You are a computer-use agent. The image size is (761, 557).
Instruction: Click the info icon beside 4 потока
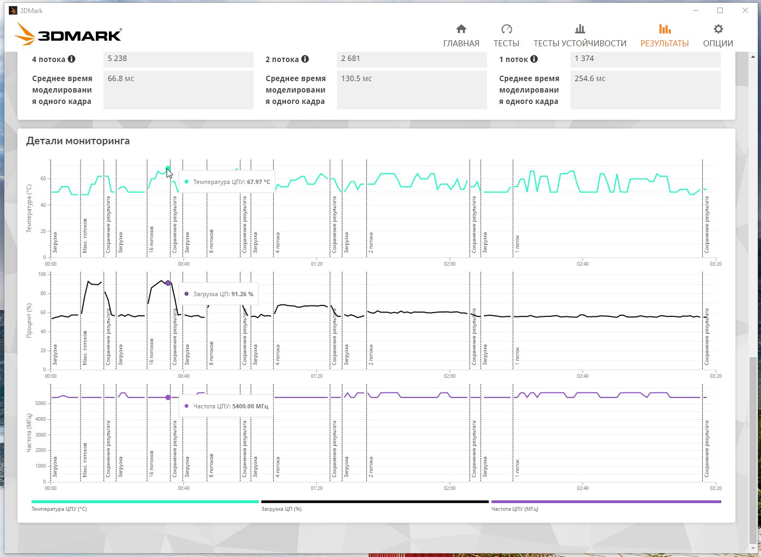point(71,59)
